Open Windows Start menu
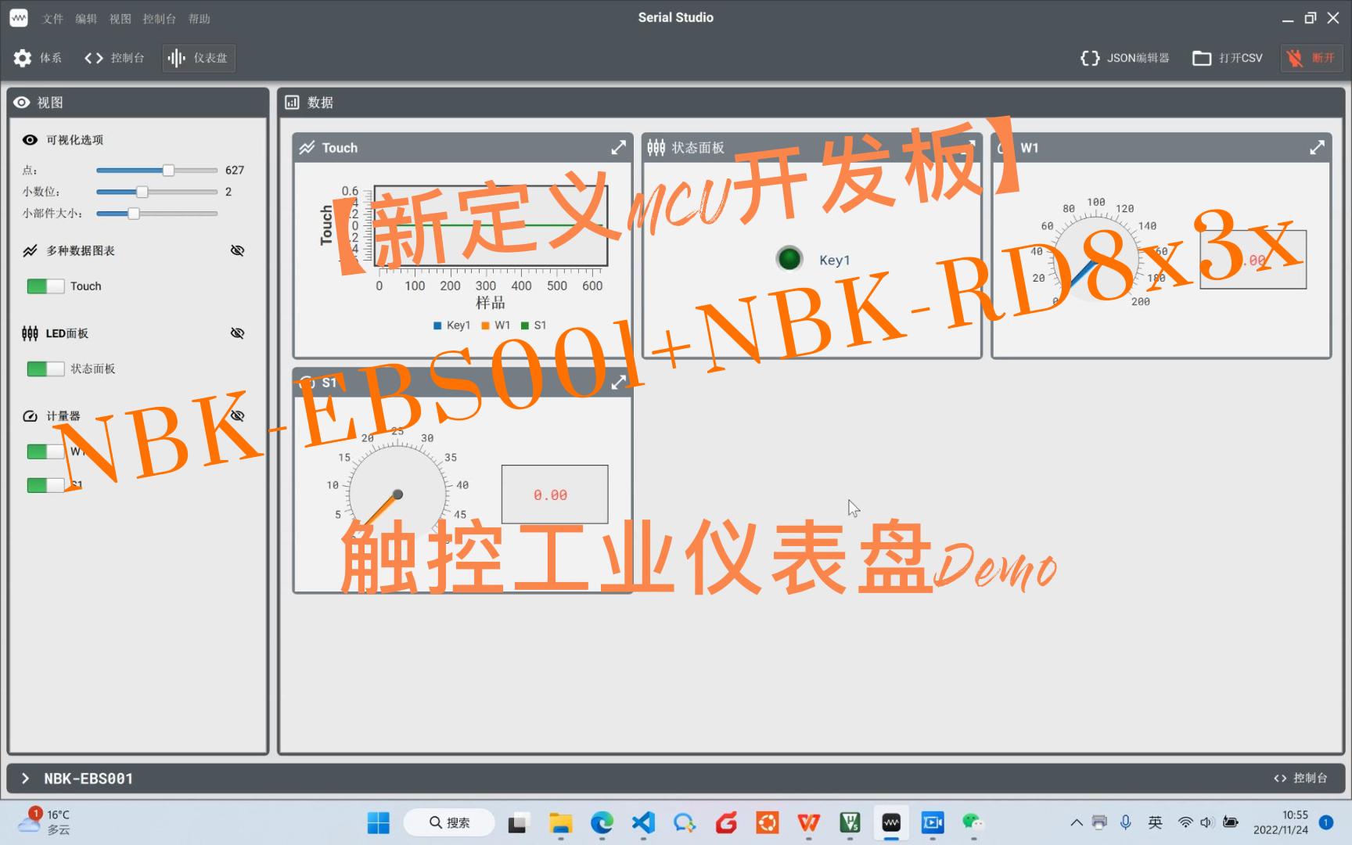1352x845 pixels. tap(379, 822)
